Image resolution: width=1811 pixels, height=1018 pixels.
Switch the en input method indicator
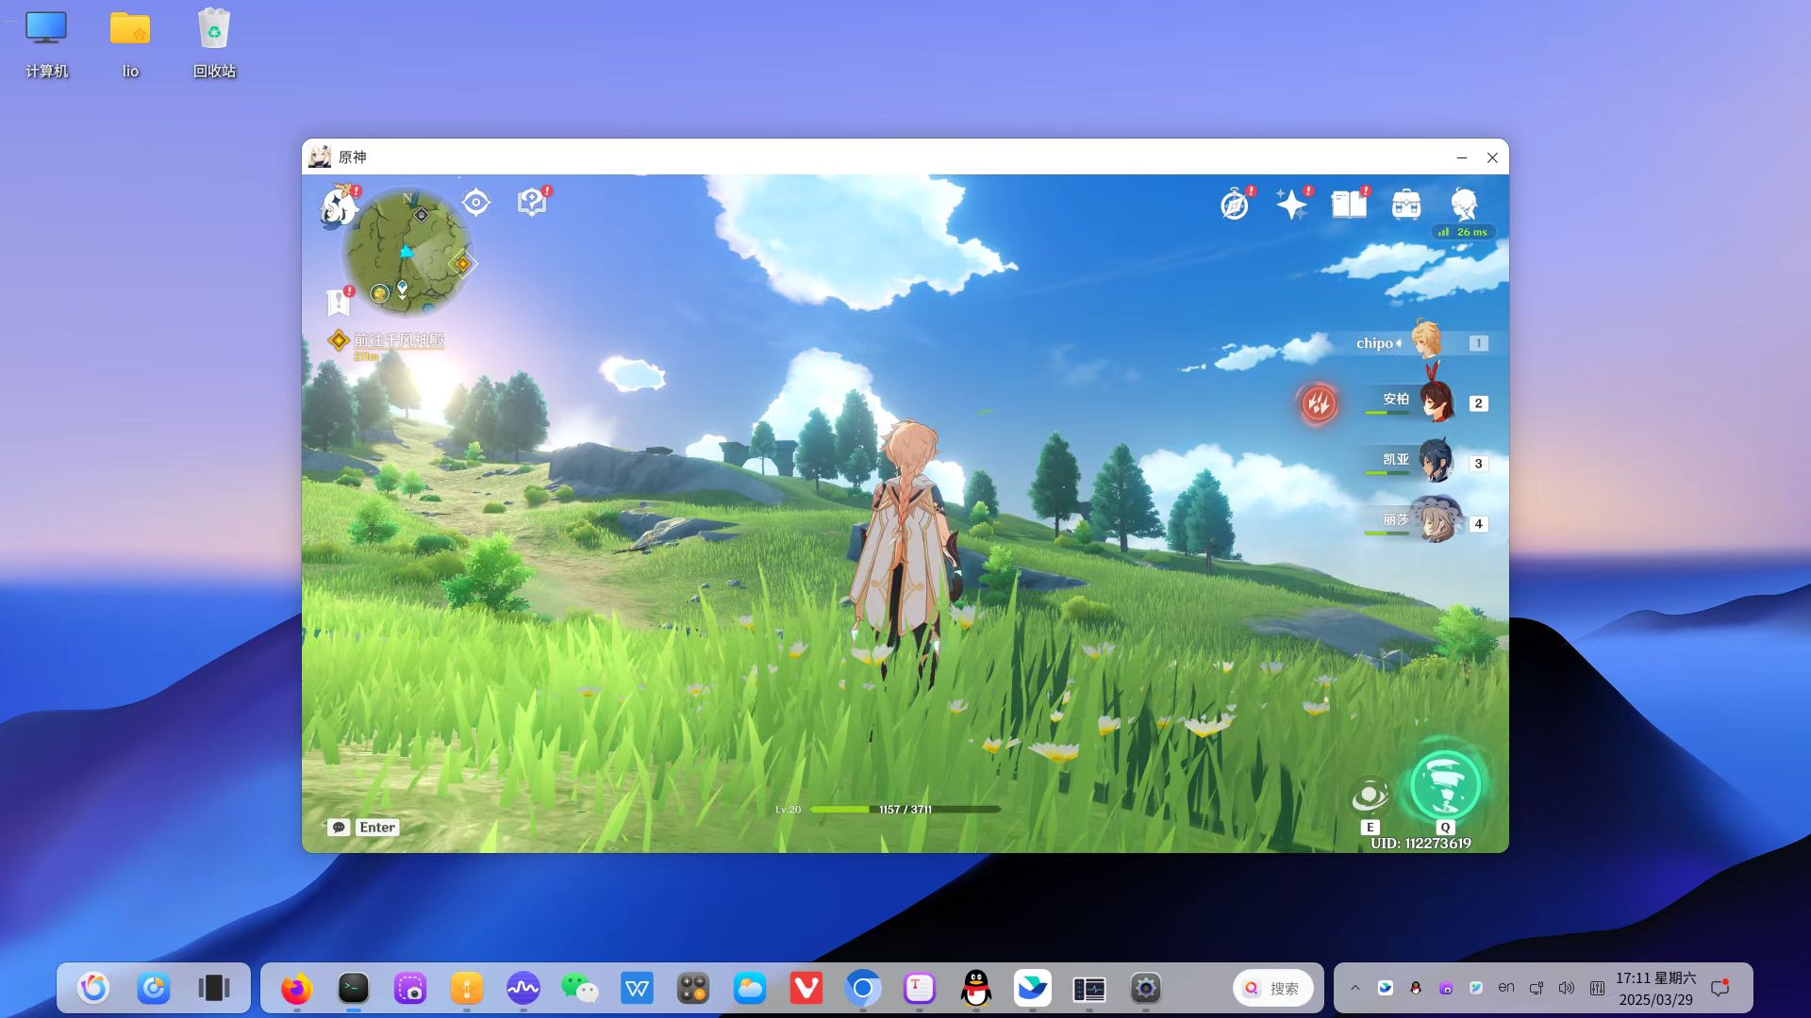[1506, 987]
